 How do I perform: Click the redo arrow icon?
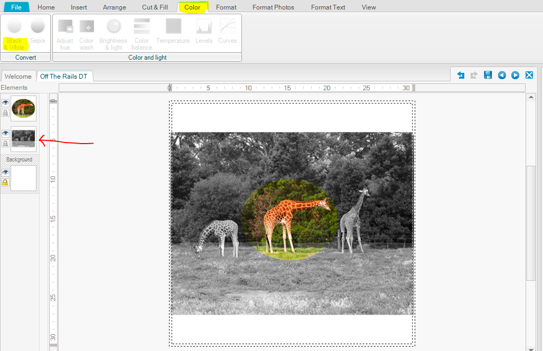pyautogui.click(x=474, y=75)
